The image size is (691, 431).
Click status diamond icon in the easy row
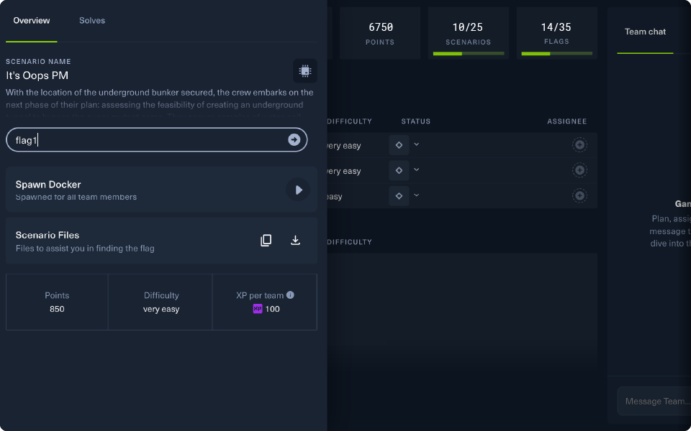tap(399, 196)
